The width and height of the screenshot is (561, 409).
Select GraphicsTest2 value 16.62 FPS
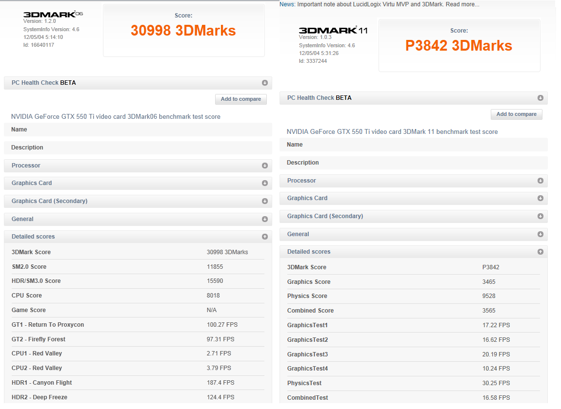[496, 340]
